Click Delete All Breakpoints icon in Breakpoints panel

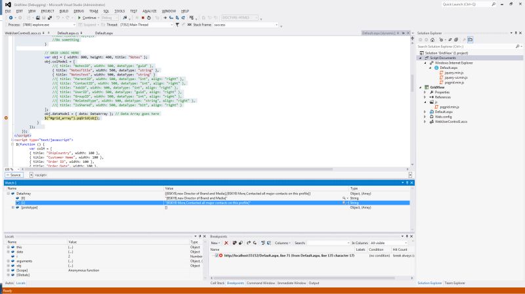tap(234, 243)
